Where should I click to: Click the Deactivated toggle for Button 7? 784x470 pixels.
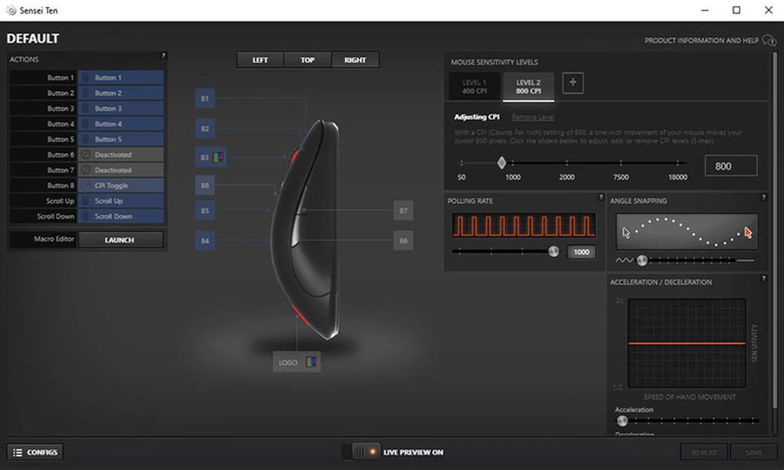(x=120, y=170)
